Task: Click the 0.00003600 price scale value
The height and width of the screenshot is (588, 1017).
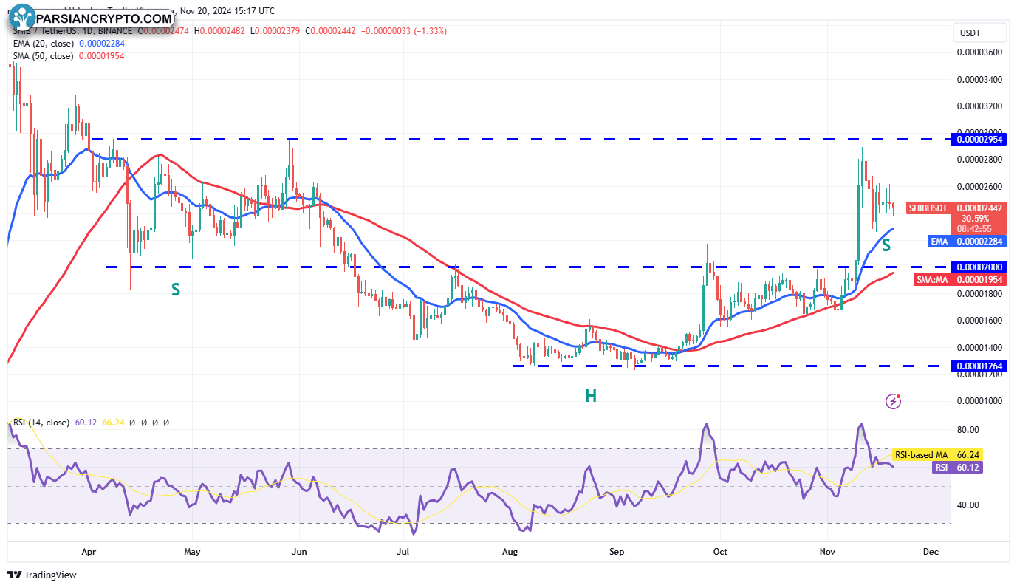Action: coord(979,52)
